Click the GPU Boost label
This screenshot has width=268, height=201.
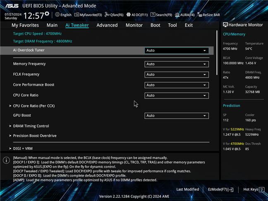pos(22,115)
